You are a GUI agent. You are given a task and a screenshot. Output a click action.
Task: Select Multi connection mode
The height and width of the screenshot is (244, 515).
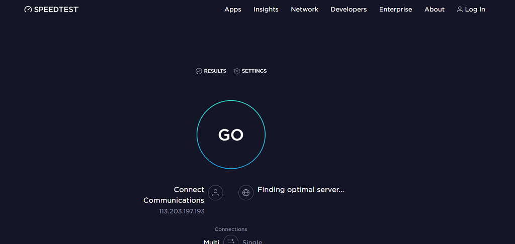pyautogui.click(x=212, y=242)
